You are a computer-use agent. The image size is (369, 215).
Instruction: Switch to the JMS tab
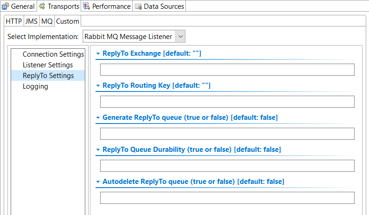click(x=32, y=21)
